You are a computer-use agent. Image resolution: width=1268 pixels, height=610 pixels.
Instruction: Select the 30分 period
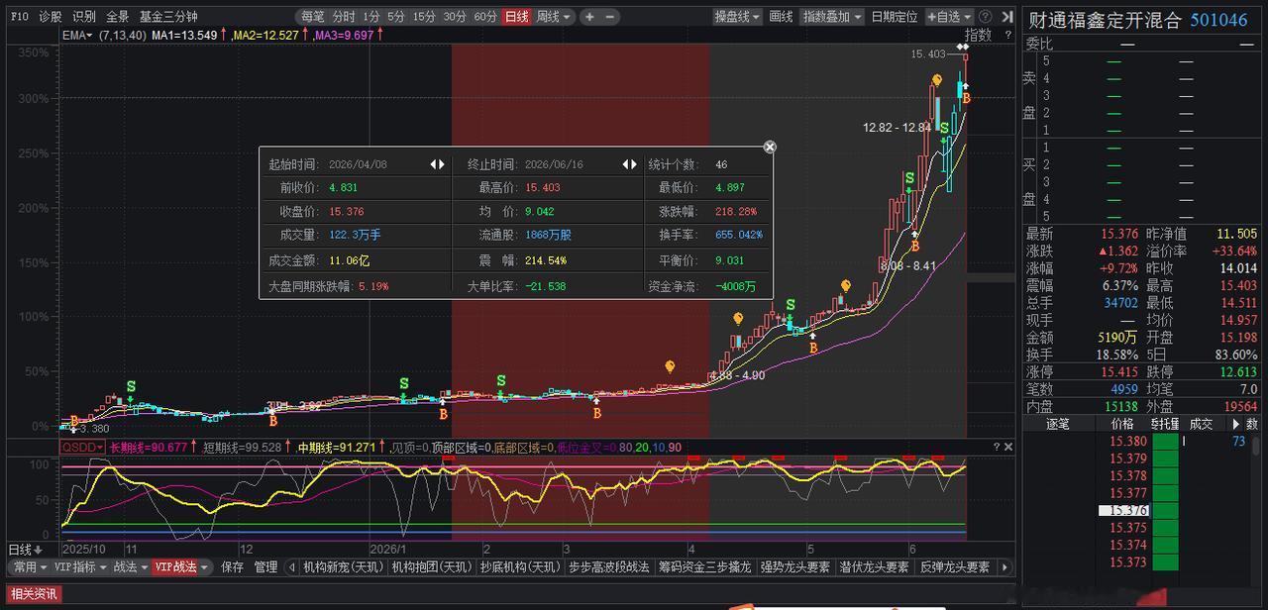click(455, 17)
